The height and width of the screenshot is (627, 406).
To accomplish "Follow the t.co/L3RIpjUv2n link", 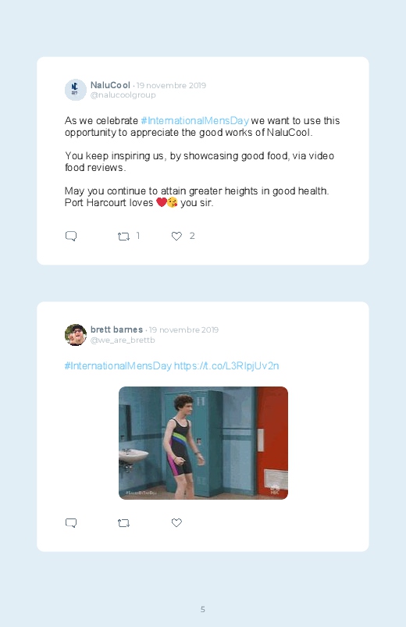I will [226, 366].
